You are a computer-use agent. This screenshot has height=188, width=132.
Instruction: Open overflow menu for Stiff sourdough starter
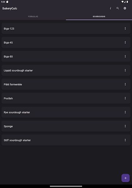[125, 140]
